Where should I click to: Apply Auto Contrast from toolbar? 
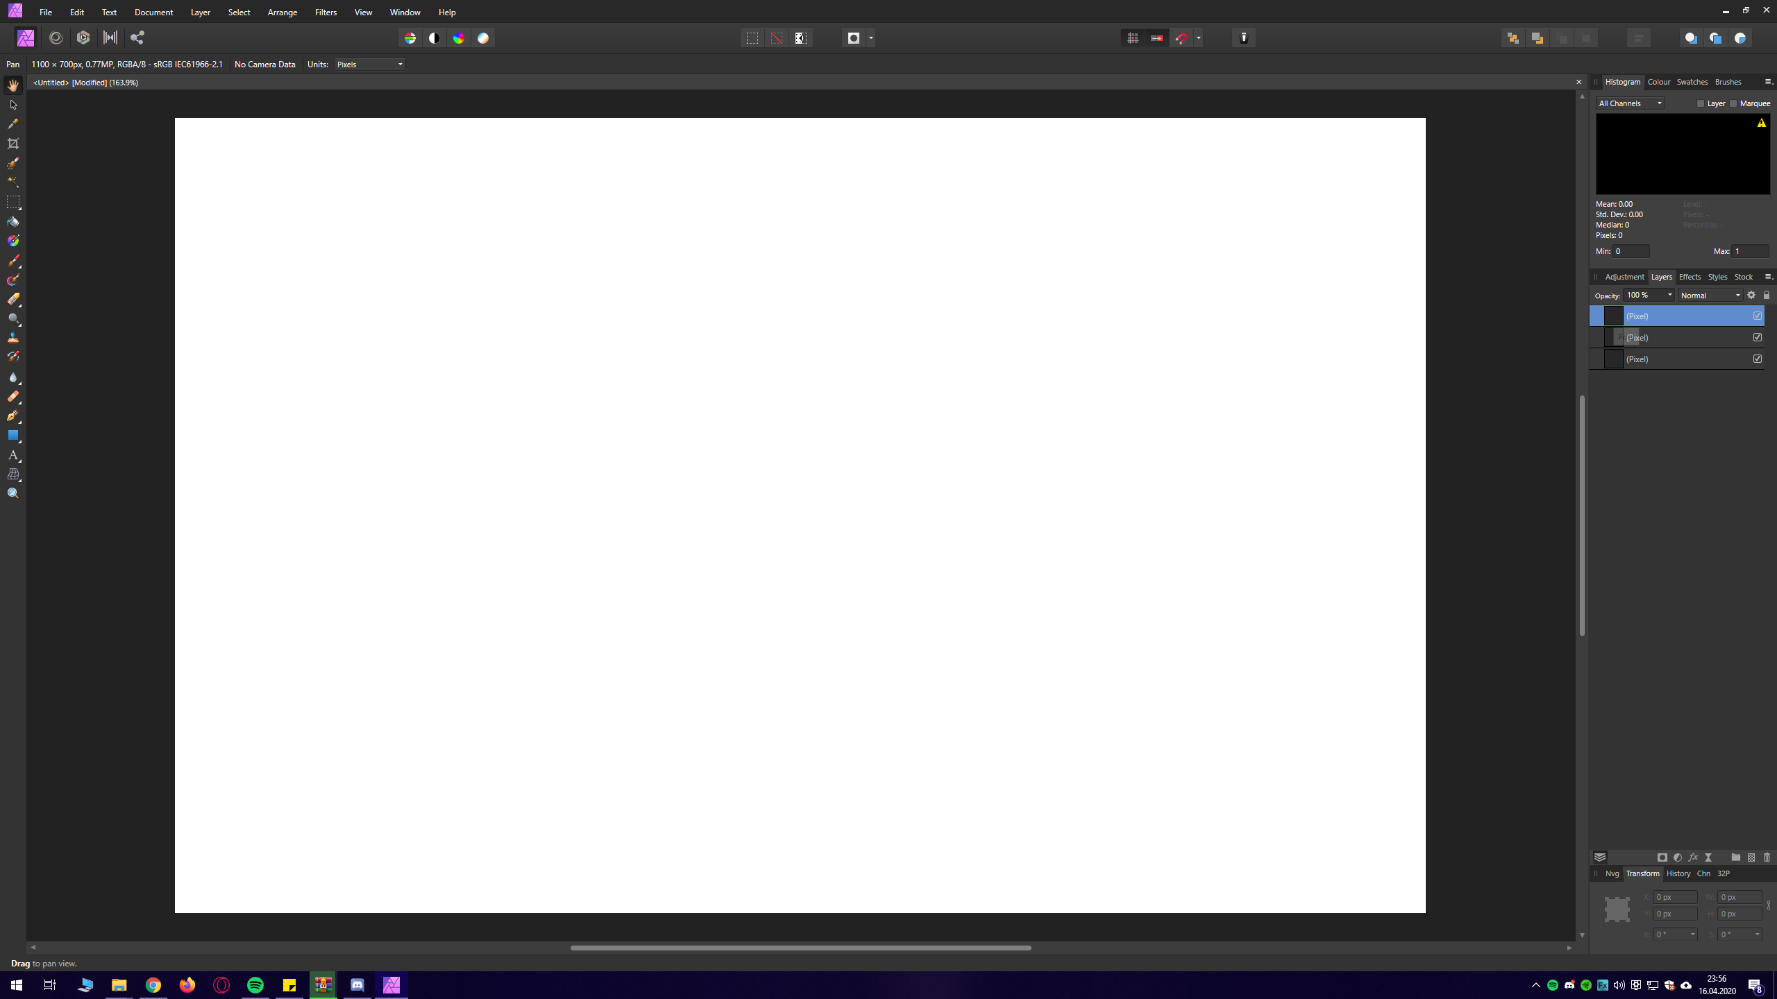[x=435, y=38]
